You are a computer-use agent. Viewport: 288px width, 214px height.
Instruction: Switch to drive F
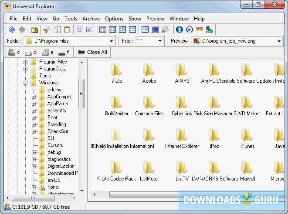64,52
